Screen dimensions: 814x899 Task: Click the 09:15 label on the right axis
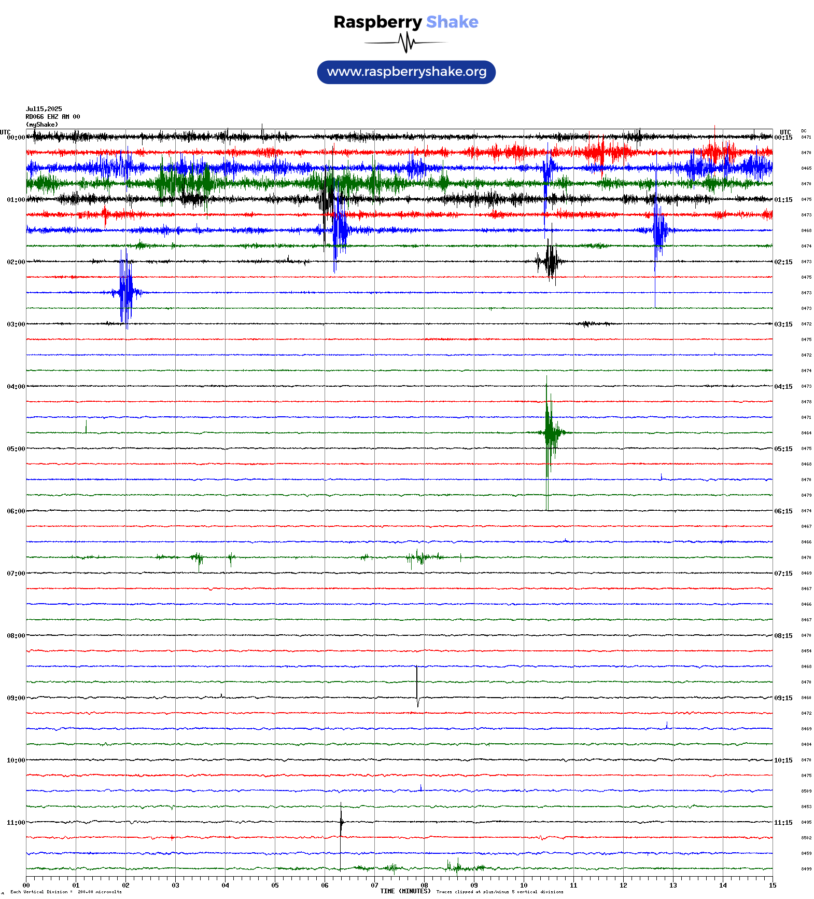(x=783, y=698)
